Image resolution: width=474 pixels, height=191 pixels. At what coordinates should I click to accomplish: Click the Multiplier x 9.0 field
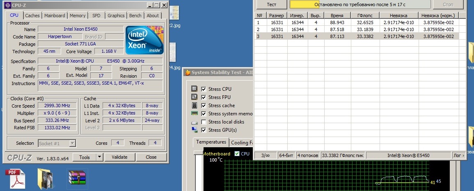pos(57,113)
